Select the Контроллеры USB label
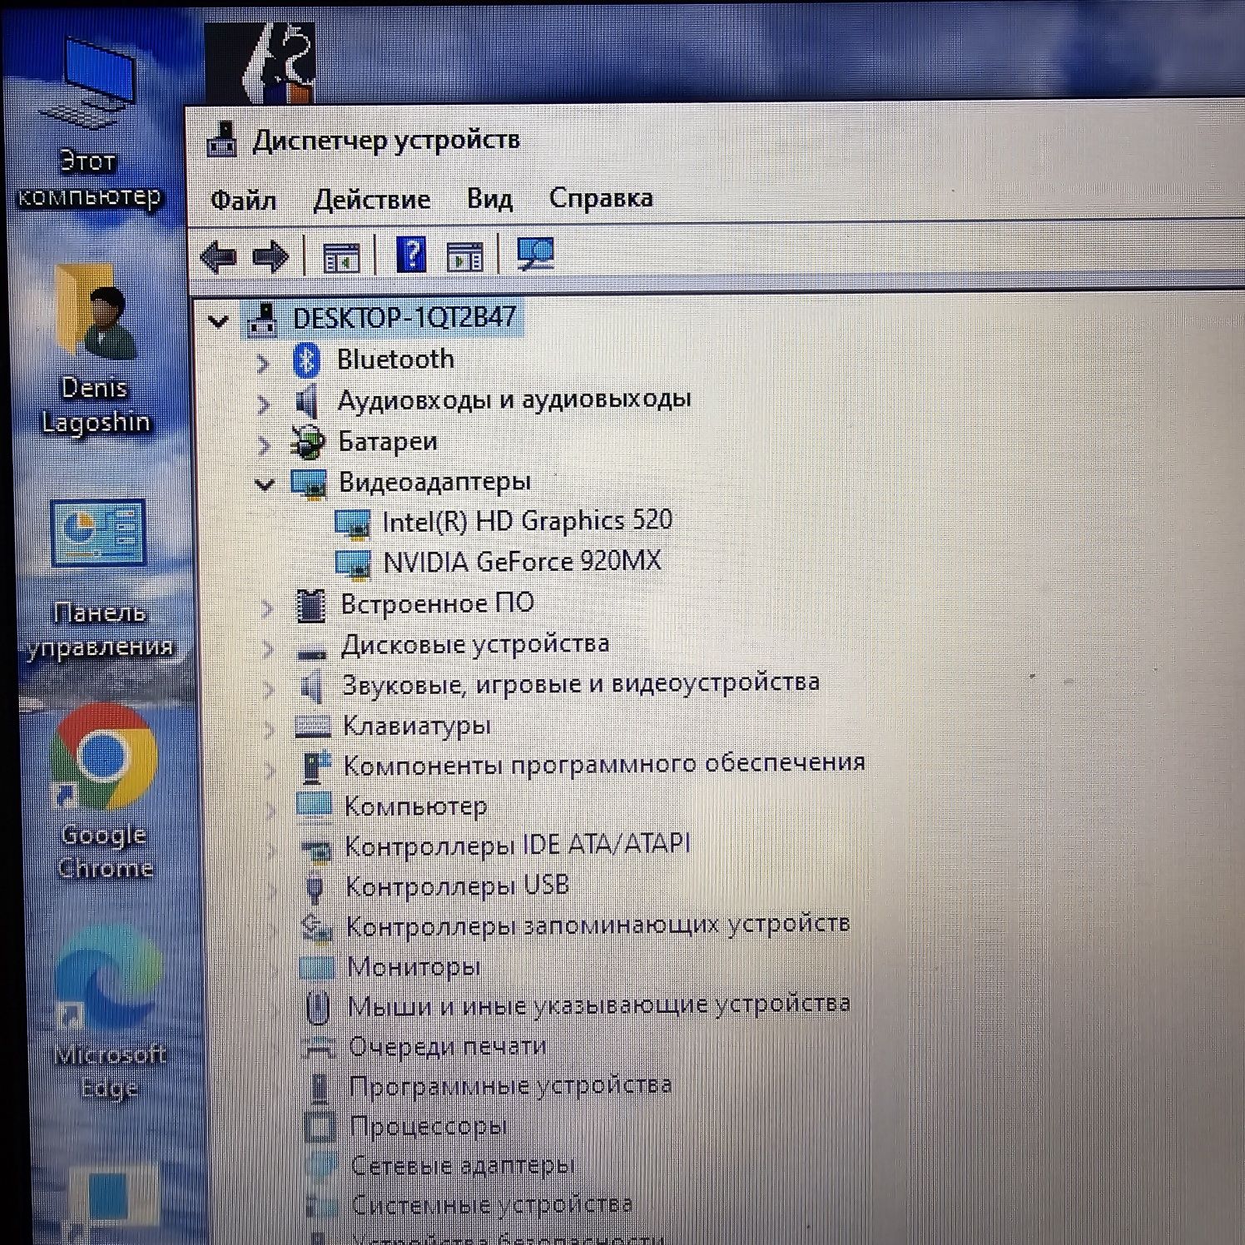The width and height of the screenshot is (1245, 1245). click(x=458, y=886)
